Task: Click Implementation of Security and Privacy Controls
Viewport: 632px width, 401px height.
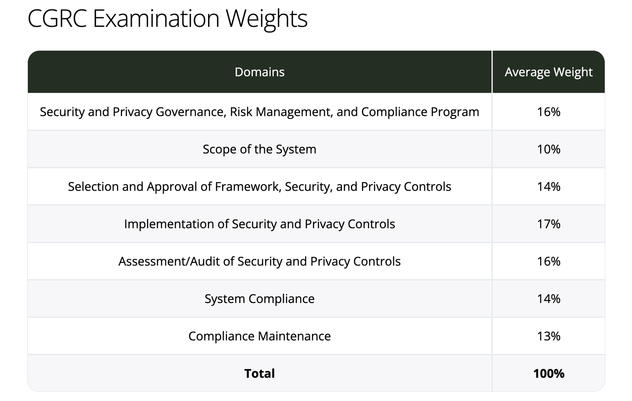Action: tap(260, 224)
